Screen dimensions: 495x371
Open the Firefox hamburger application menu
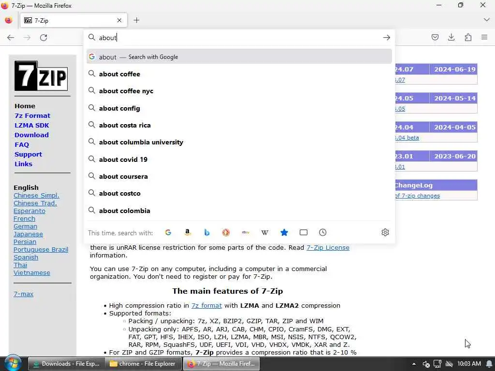click(484, 37)
